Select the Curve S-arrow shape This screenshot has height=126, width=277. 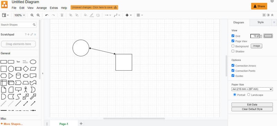click(18, 97)
